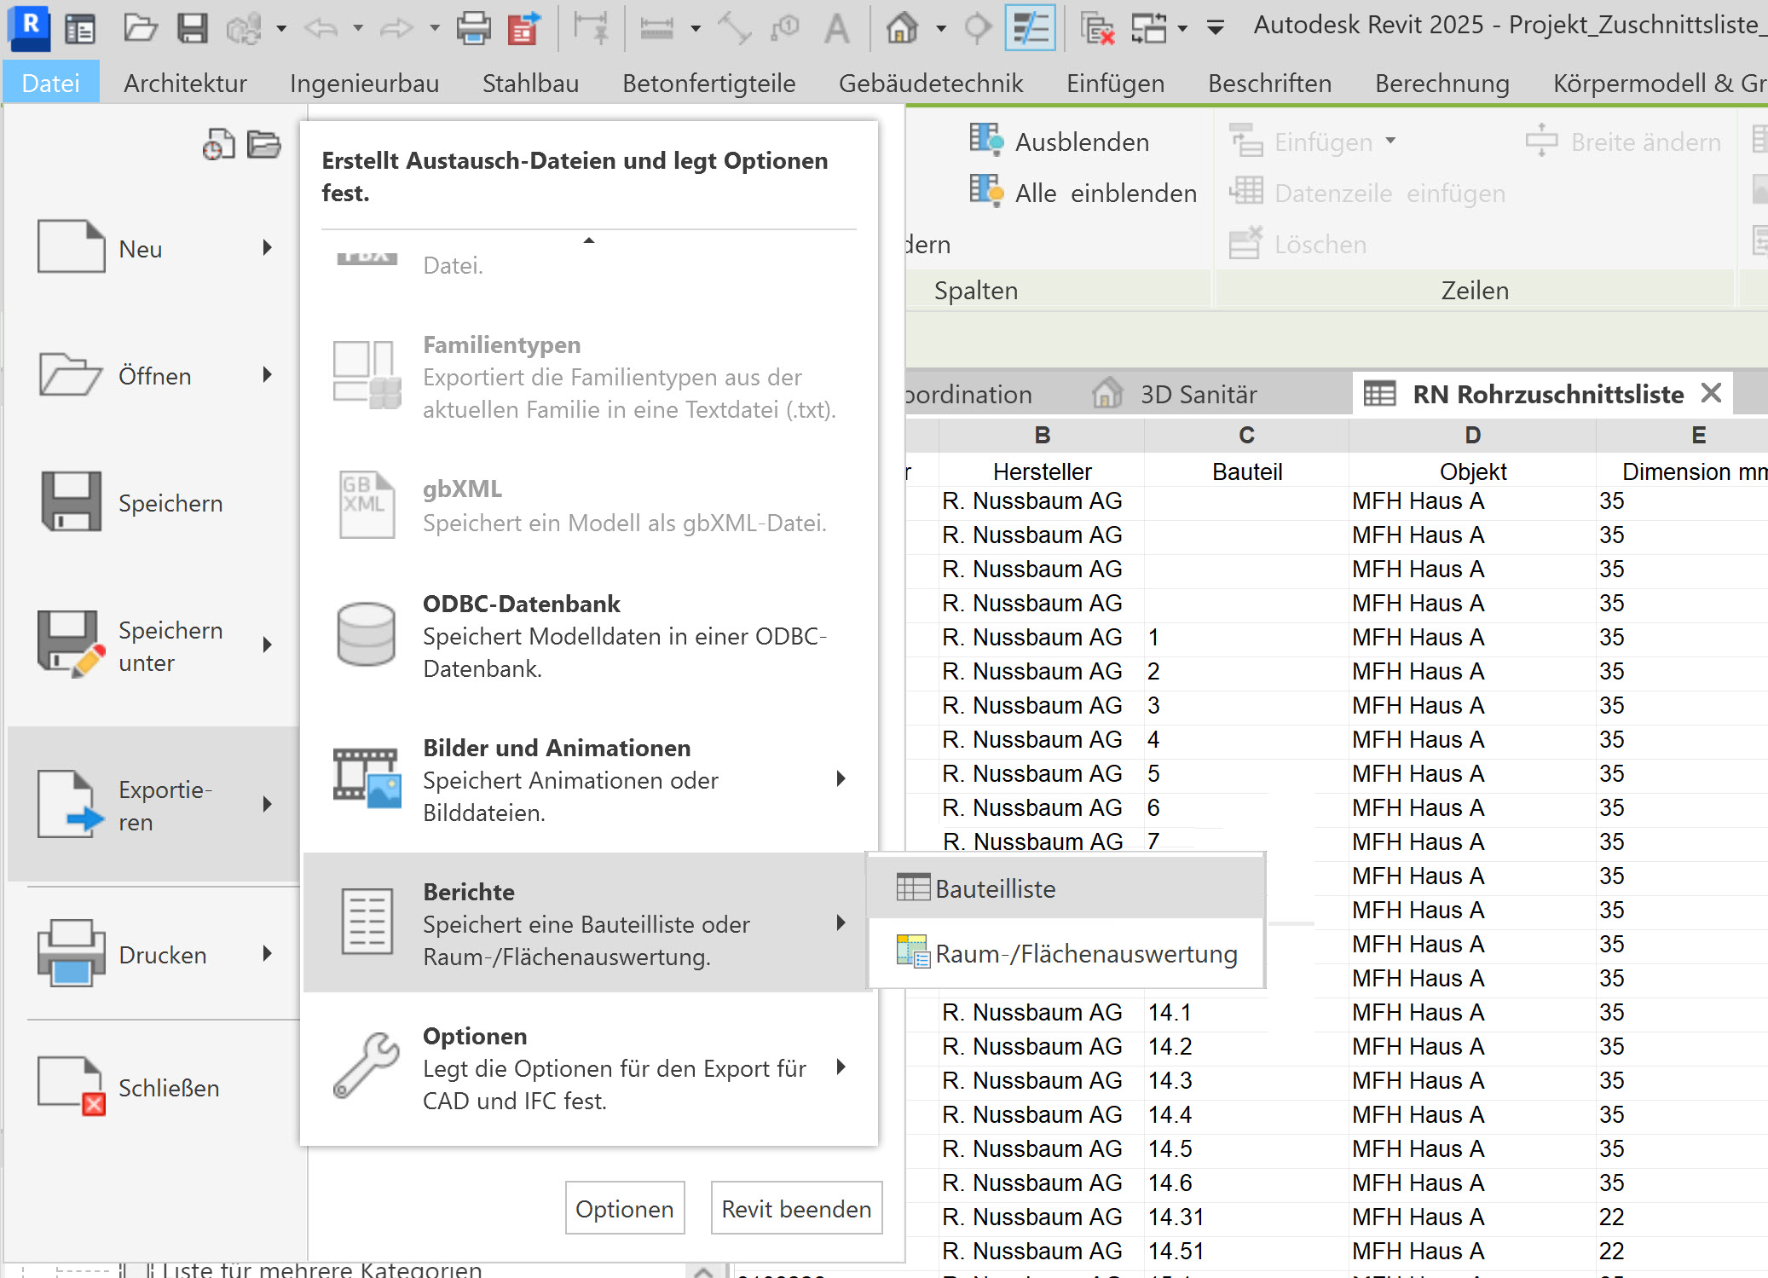Choose Schließen in the file menu
This screenshot has width=1768, height=1278.
click(153, 1087)
